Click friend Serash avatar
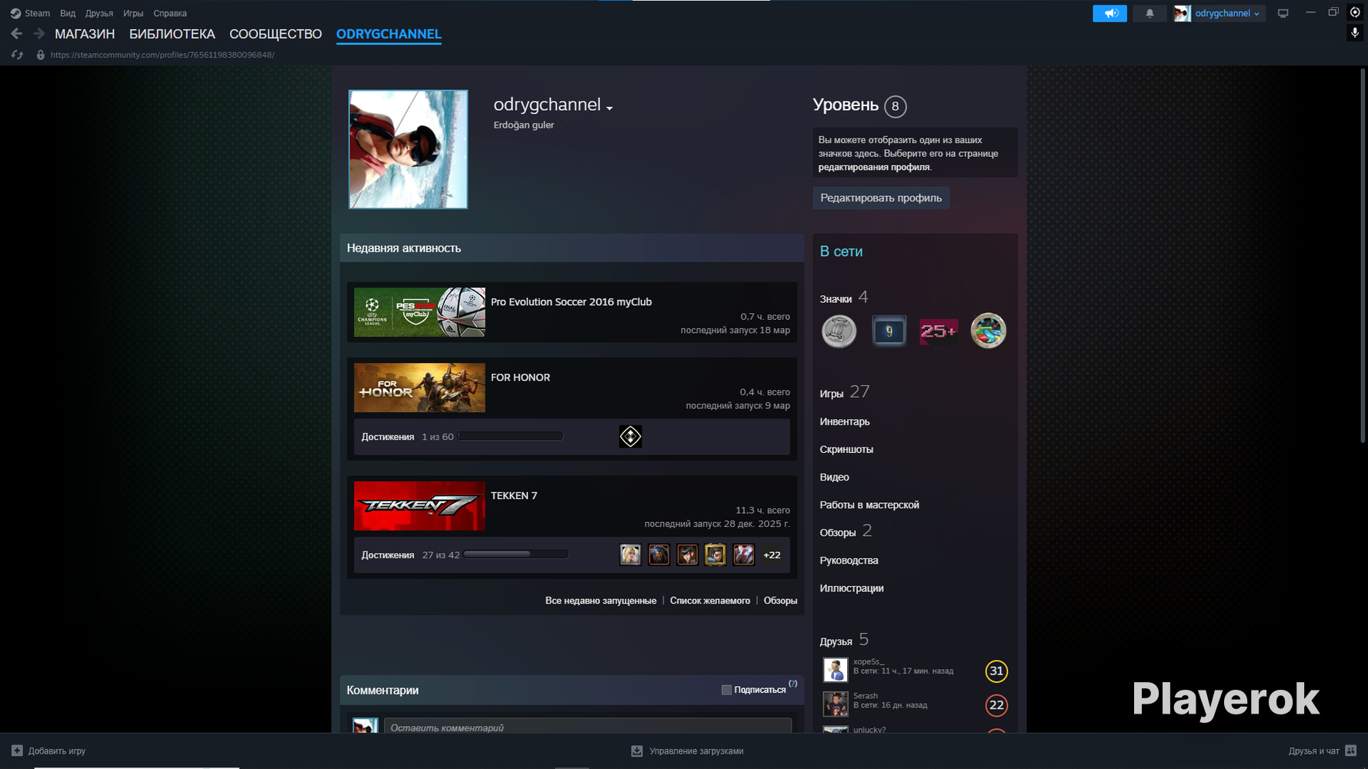 pos(836,704)
